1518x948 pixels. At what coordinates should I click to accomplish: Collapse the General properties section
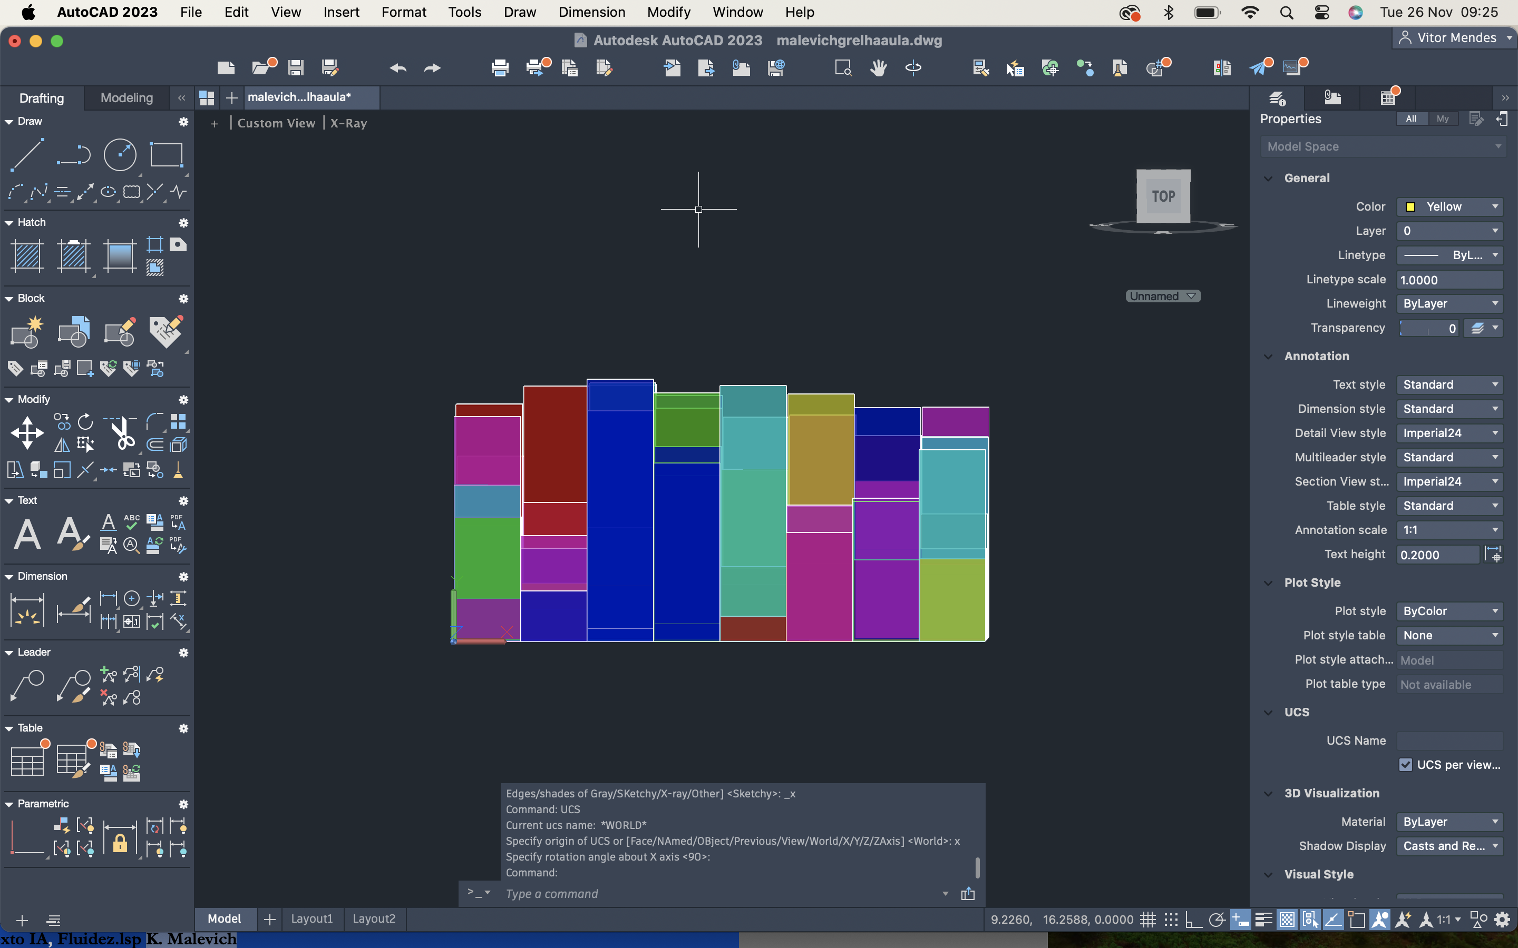(1268, 178)
